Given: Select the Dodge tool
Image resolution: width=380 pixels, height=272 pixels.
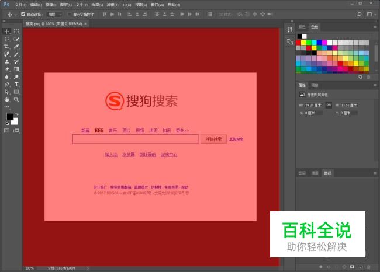Looking at the screenshot, I should 16,76.
